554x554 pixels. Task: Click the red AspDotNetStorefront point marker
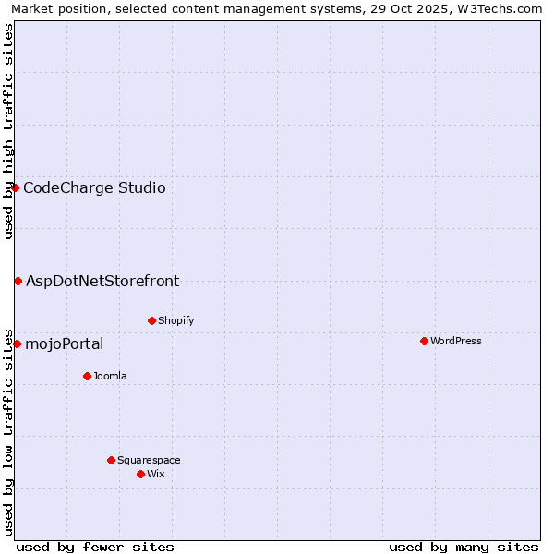(18, 281)
